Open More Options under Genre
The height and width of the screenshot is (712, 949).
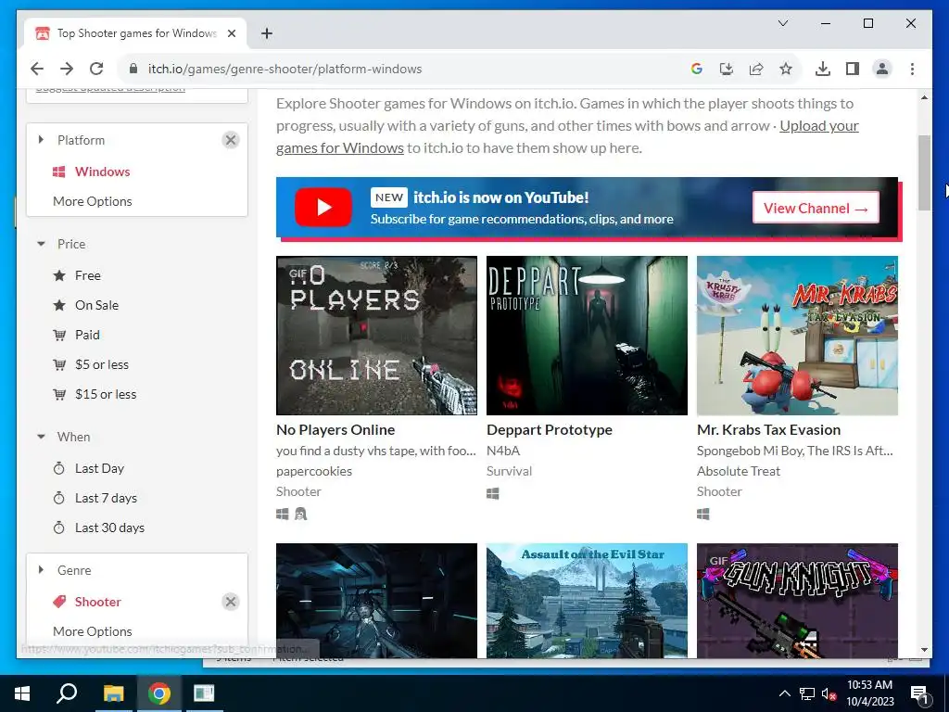pos(93,631)
